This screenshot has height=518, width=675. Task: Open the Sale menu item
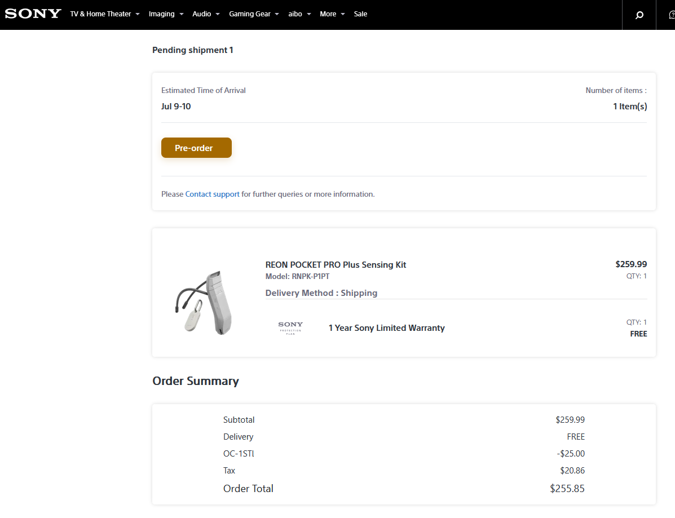point(360,14)
